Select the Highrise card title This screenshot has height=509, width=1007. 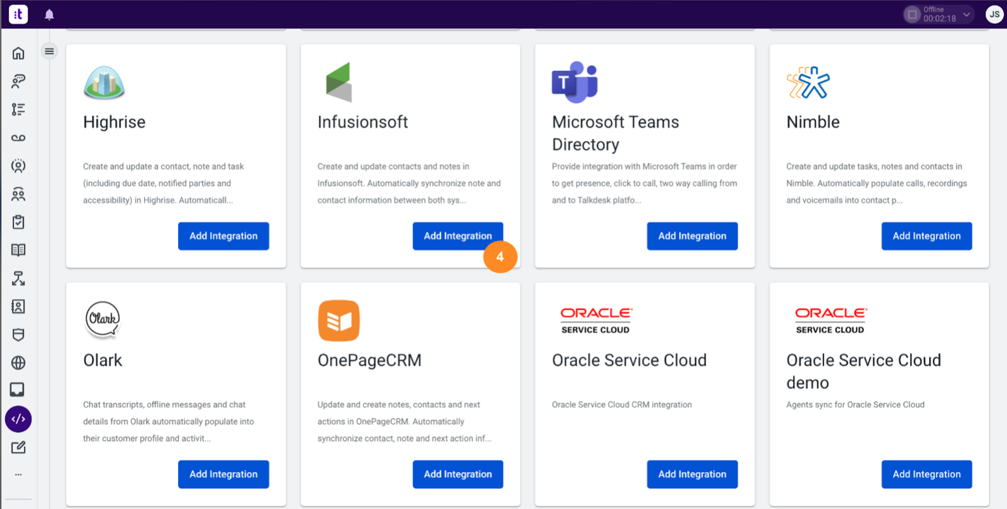click(x=115, y=122)
